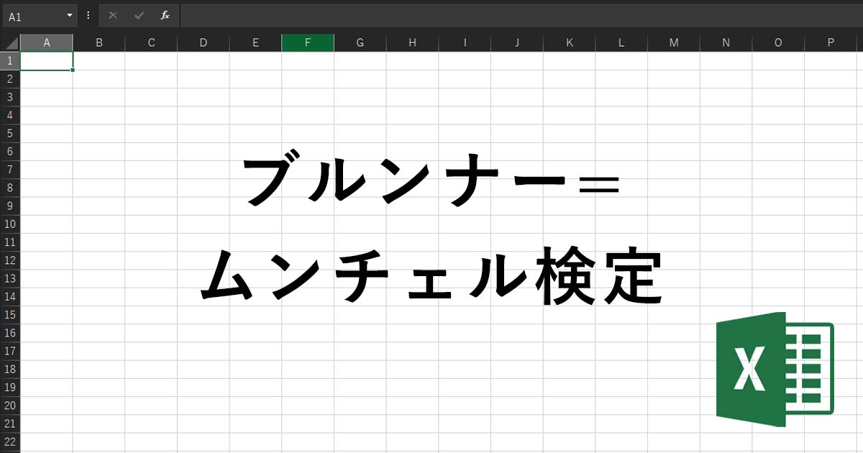Click the Name Box resize dots handle
This screenshot has height=453, width=863.
pyautogui.click(x=88, y=15)
